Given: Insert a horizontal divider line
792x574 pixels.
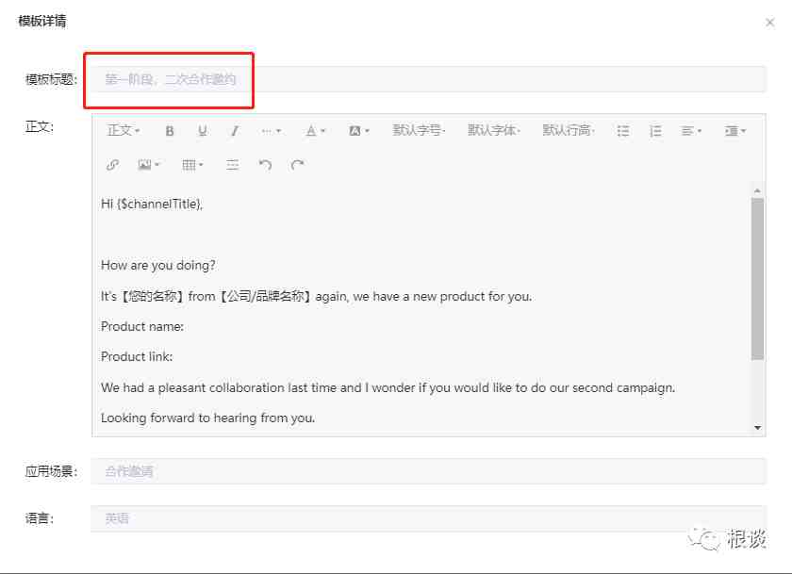Looking at the screenshot, I should tap(232, 165).
